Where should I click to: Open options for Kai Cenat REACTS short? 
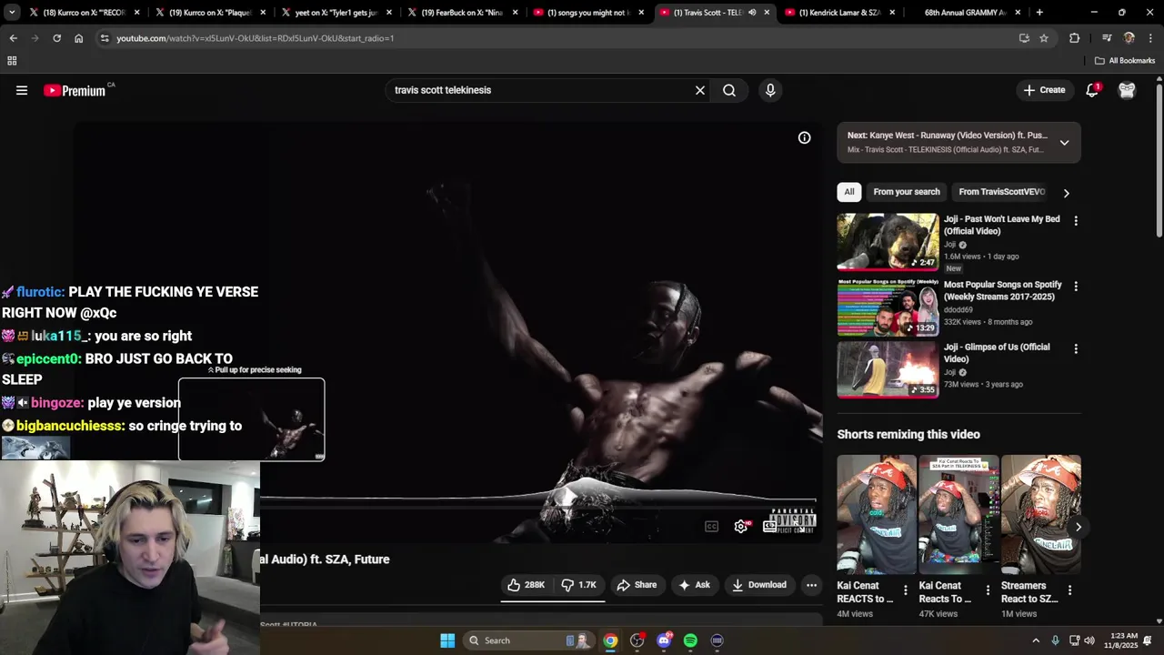pos(905,590)
